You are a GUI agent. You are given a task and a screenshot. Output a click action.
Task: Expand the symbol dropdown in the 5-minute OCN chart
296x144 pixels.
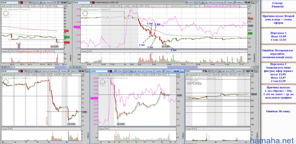tap(108, 71)
